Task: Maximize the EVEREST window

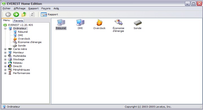Action: click(193, 3)
